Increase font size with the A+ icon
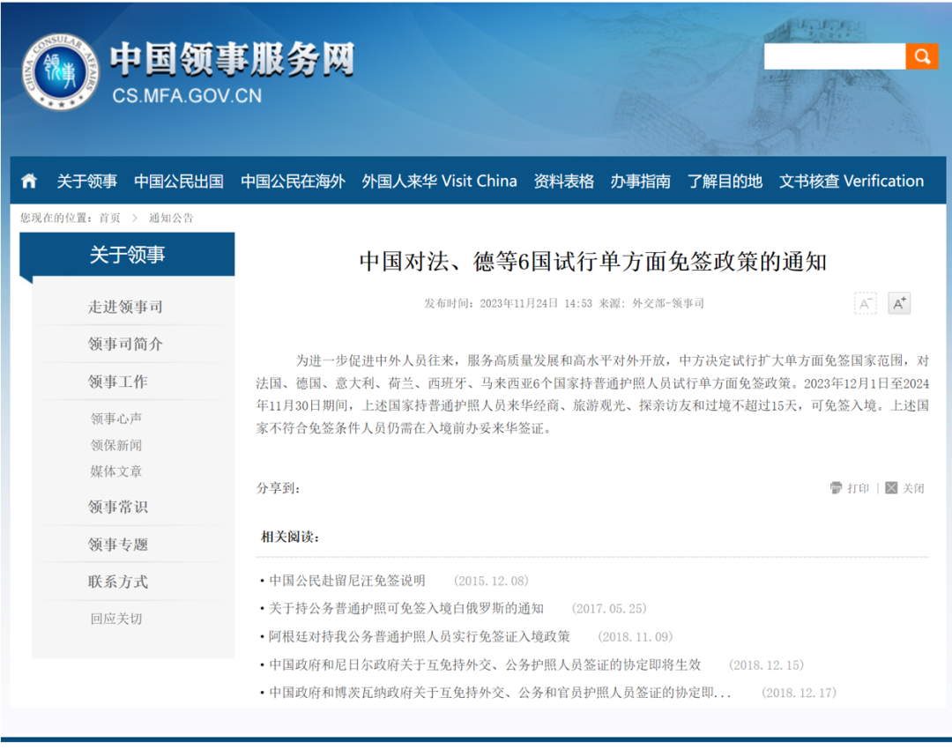Image resolution: width=952 pixels, height=749 pixels. [x=898, y=302]
